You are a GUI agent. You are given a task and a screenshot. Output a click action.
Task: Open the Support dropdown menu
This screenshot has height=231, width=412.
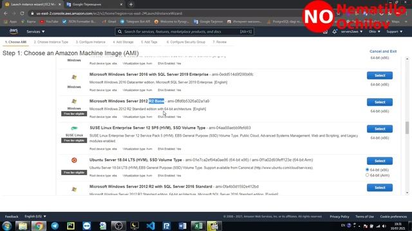394,31
